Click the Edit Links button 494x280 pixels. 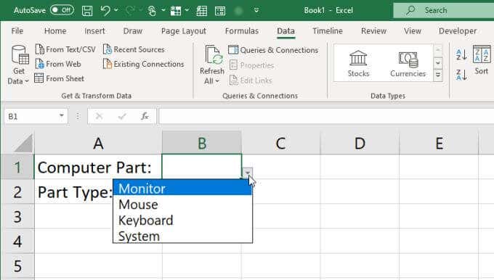coord(251,81)
